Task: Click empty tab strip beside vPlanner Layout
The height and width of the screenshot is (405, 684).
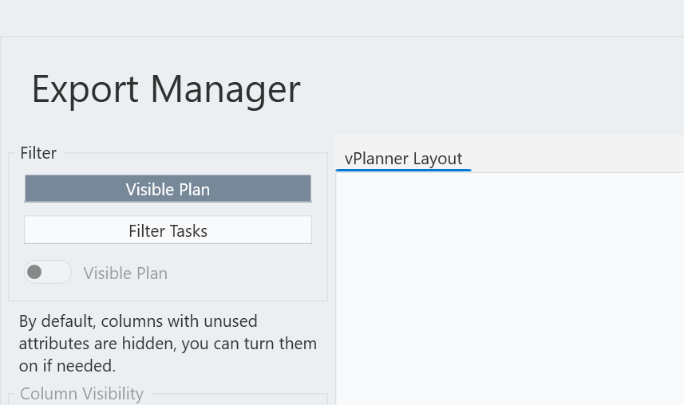Action: tap(575, 156)
